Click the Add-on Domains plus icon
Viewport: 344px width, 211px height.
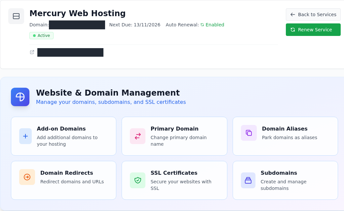click(x=25, y=136)
